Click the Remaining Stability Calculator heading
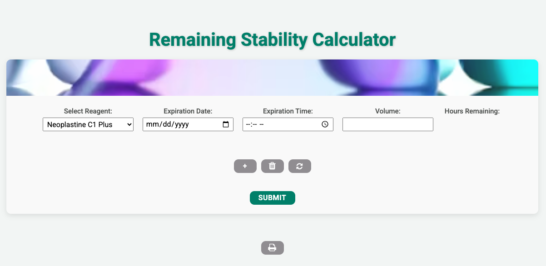This screenshot has height=266, width=546. pyautogui.click(x=273, y=40)
